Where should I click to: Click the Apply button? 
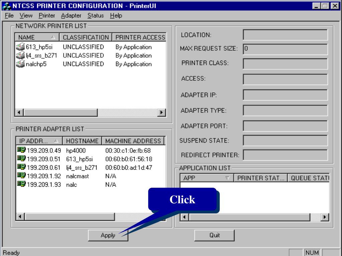pos(108,235)
